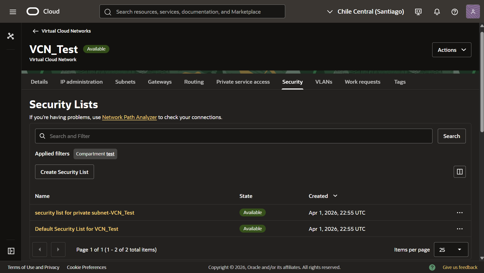
Task: Click the Available badge next to VCN_Test
Action: [96, 49]
